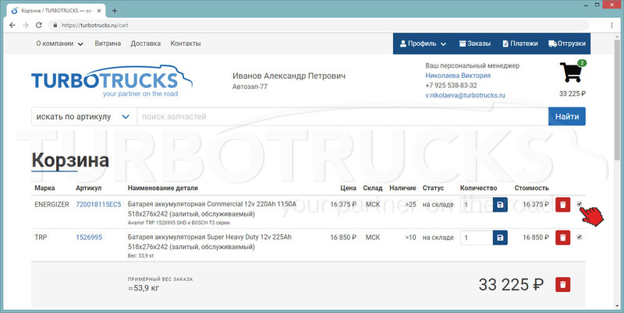The image size is (624, 313).
Task: Click Корзина heading
Action: click(x=70, y=160)
